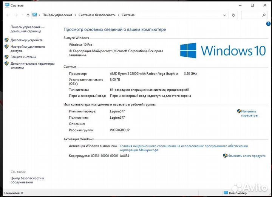Click the 64-разрядная операционная система text
The height and width of the screenshot is (197, 272).
coord(150,90)
